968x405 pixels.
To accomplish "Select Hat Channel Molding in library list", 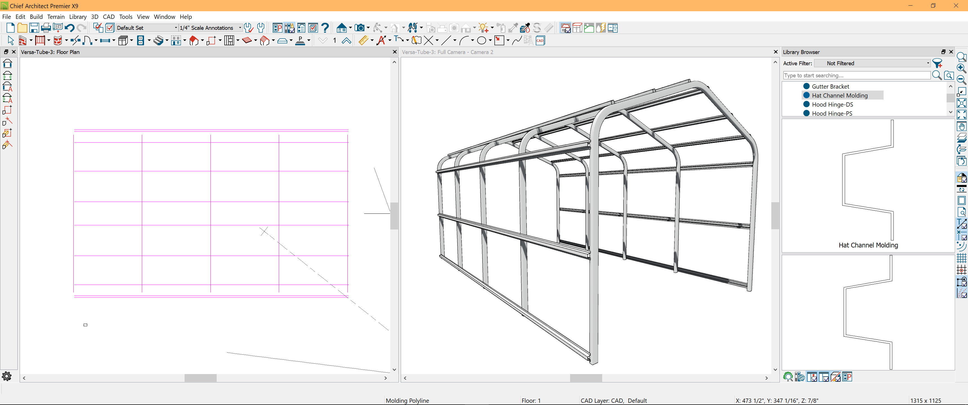I will 839,95.
